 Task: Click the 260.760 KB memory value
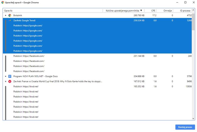click(139, 15)
